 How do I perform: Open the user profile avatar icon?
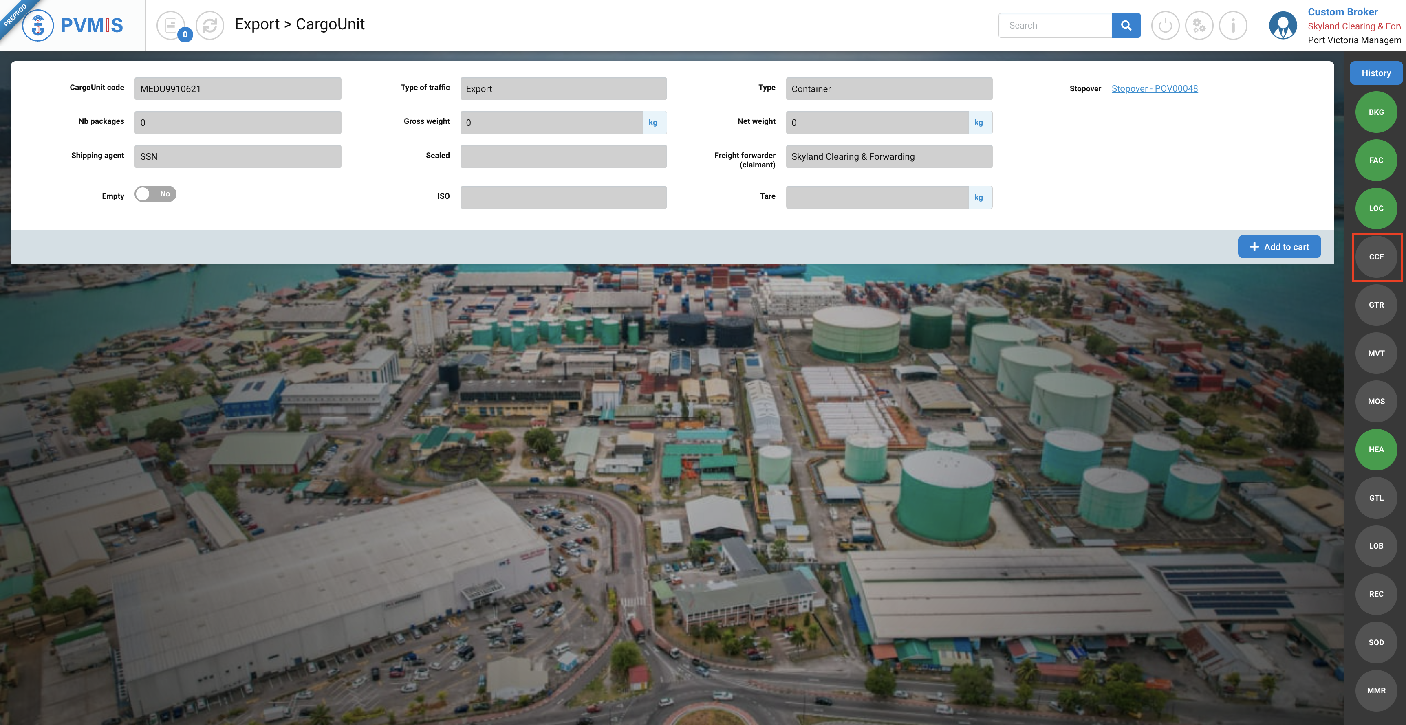(1283, 25)
